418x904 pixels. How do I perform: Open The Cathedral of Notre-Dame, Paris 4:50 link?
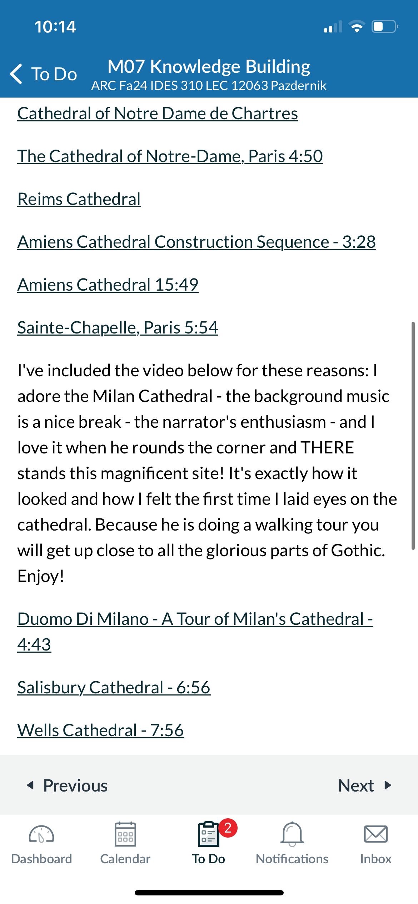click(170, 156)
